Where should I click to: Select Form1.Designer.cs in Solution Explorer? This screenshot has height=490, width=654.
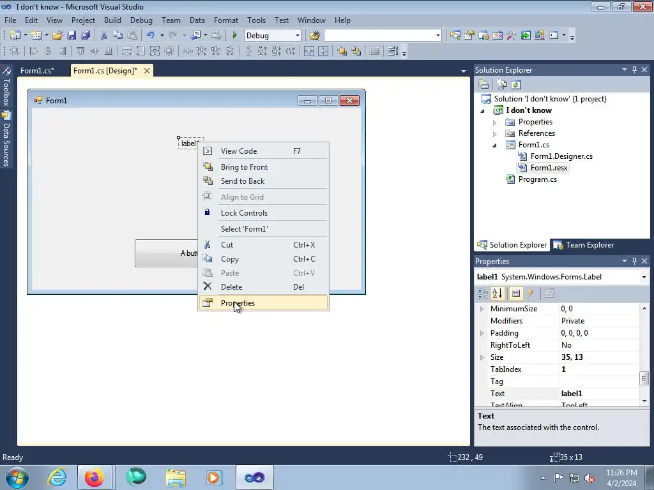[561, 156]
